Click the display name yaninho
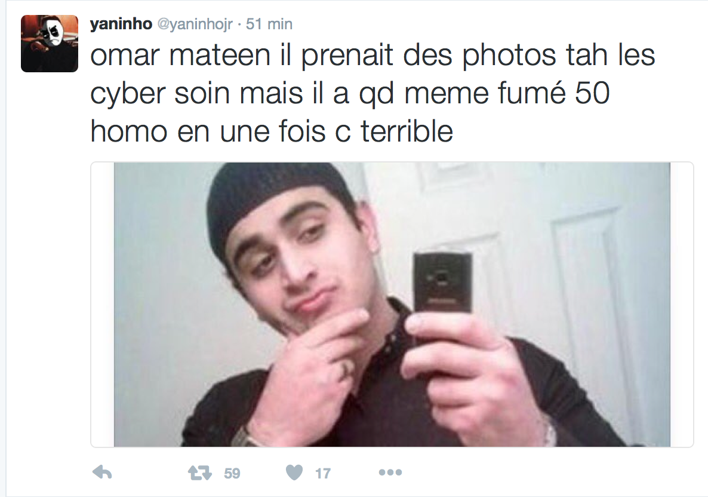This screenshot has width=708, height=497. click(x=121, y=24)
